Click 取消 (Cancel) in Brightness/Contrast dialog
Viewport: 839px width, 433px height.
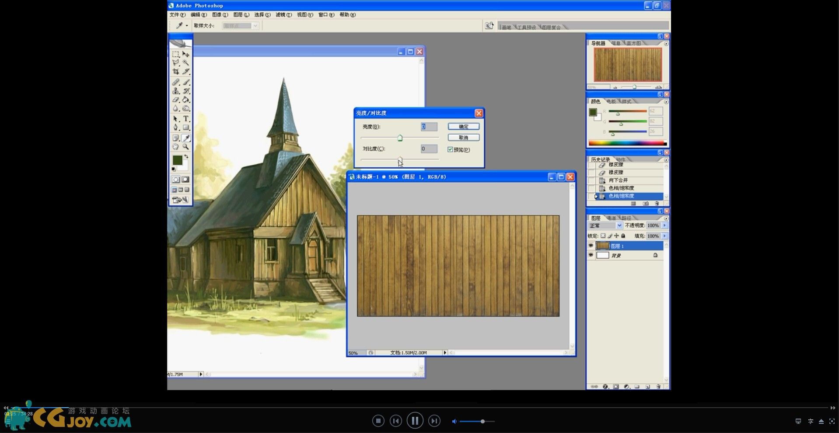coord(464,138)
